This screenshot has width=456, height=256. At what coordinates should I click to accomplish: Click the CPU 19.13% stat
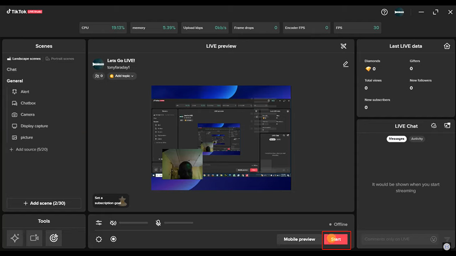(x=103, y=28)
